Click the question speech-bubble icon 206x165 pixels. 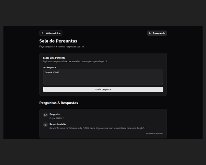(45, 115)
